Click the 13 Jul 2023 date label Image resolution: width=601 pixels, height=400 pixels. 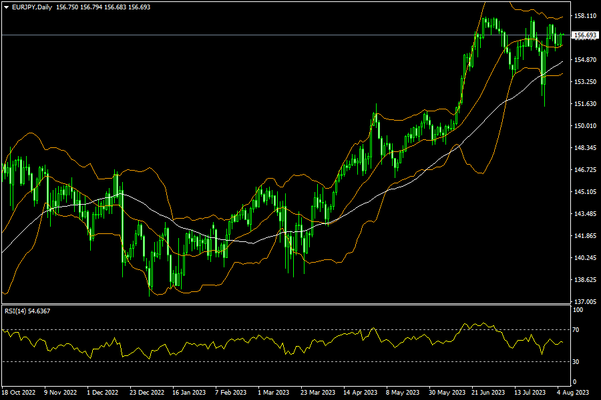tap(530, 393)
